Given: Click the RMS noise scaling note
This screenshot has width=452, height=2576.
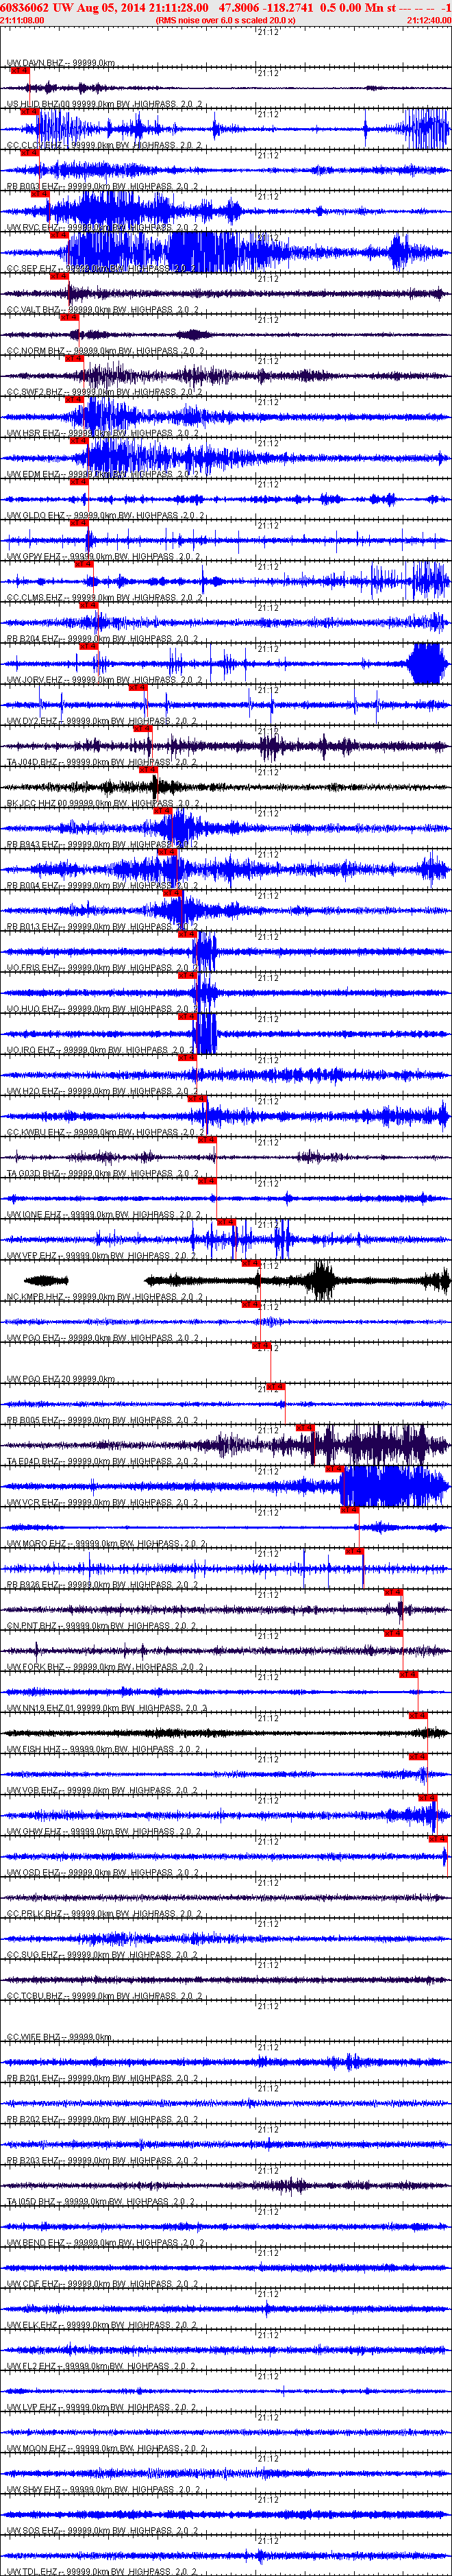Looking at the screenshot, I should coord(225,20).
